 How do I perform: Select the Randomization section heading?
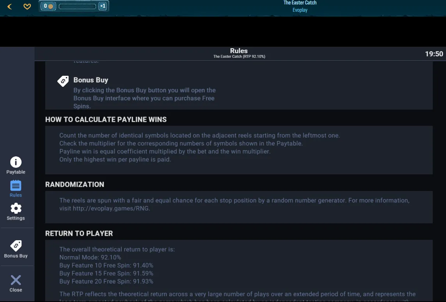[x=75, y=184]
